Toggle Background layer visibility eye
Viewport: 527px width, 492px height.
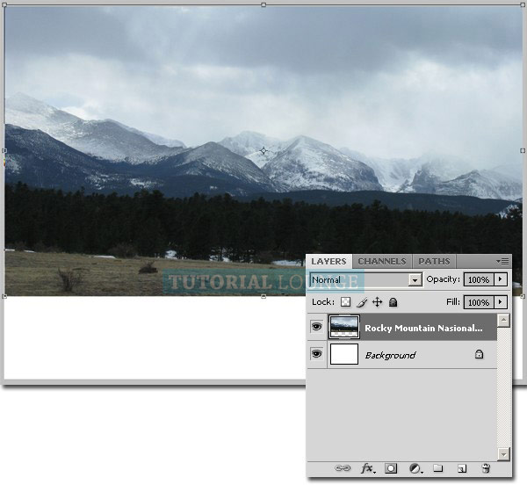click(x=316, y=355)
